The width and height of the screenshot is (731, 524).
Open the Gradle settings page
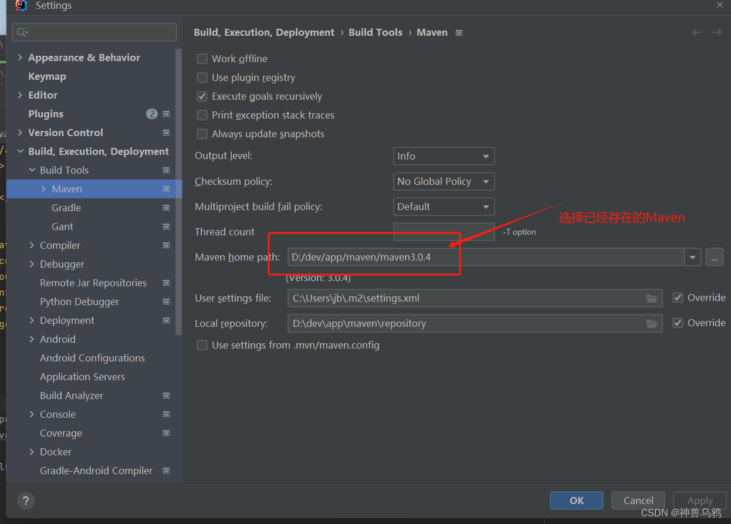point(66,208)
